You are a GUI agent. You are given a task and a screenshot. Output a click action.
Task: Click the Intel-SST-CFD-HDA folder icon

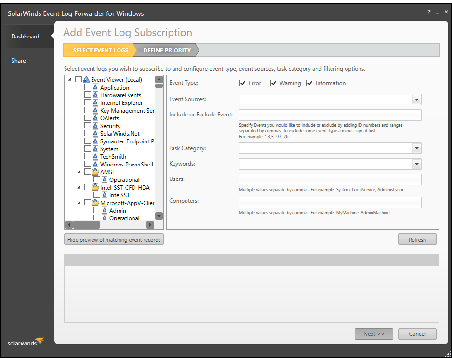95,188
